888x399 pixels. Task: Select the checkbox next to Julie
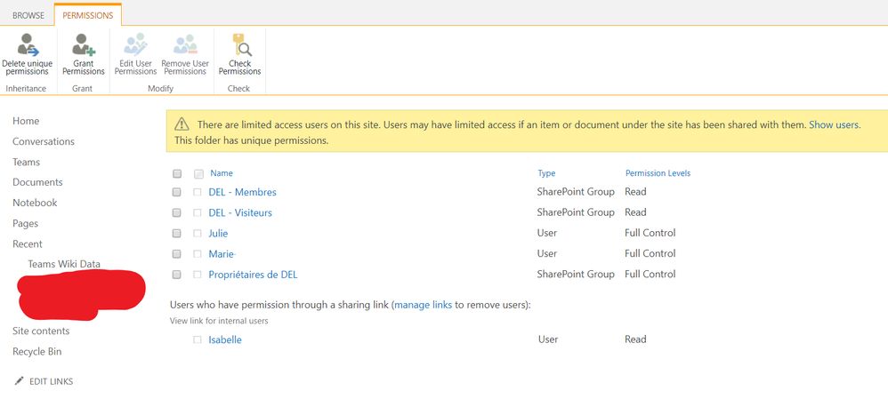point(177,234)
